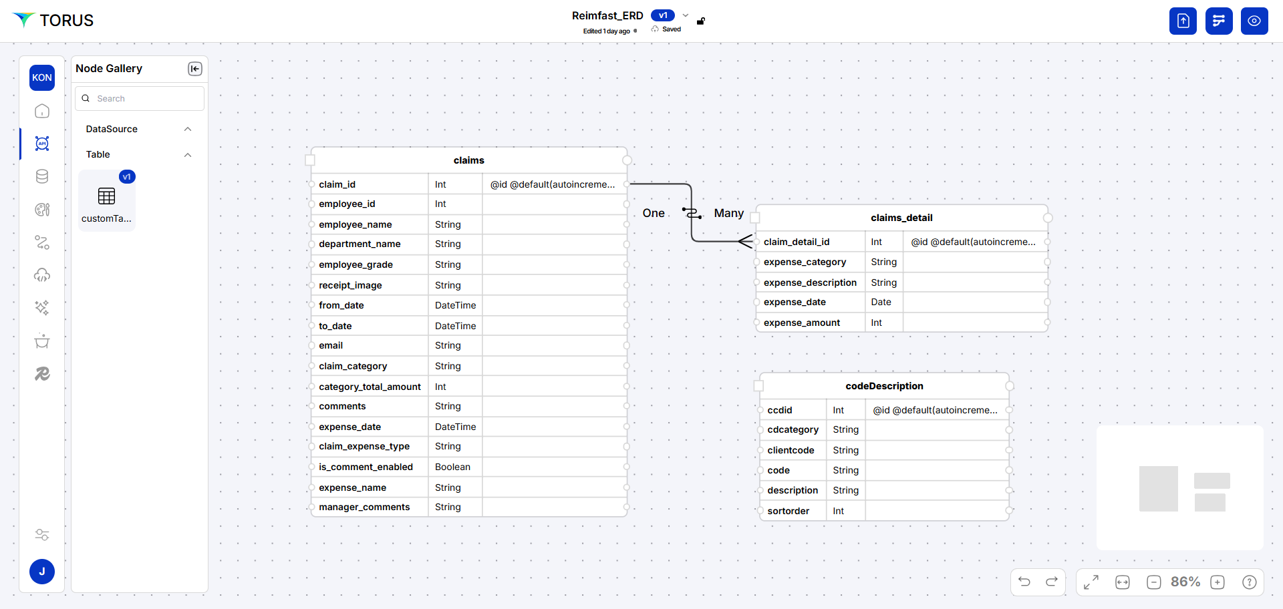Select the customTable node thumbnail

coord(107,201)
